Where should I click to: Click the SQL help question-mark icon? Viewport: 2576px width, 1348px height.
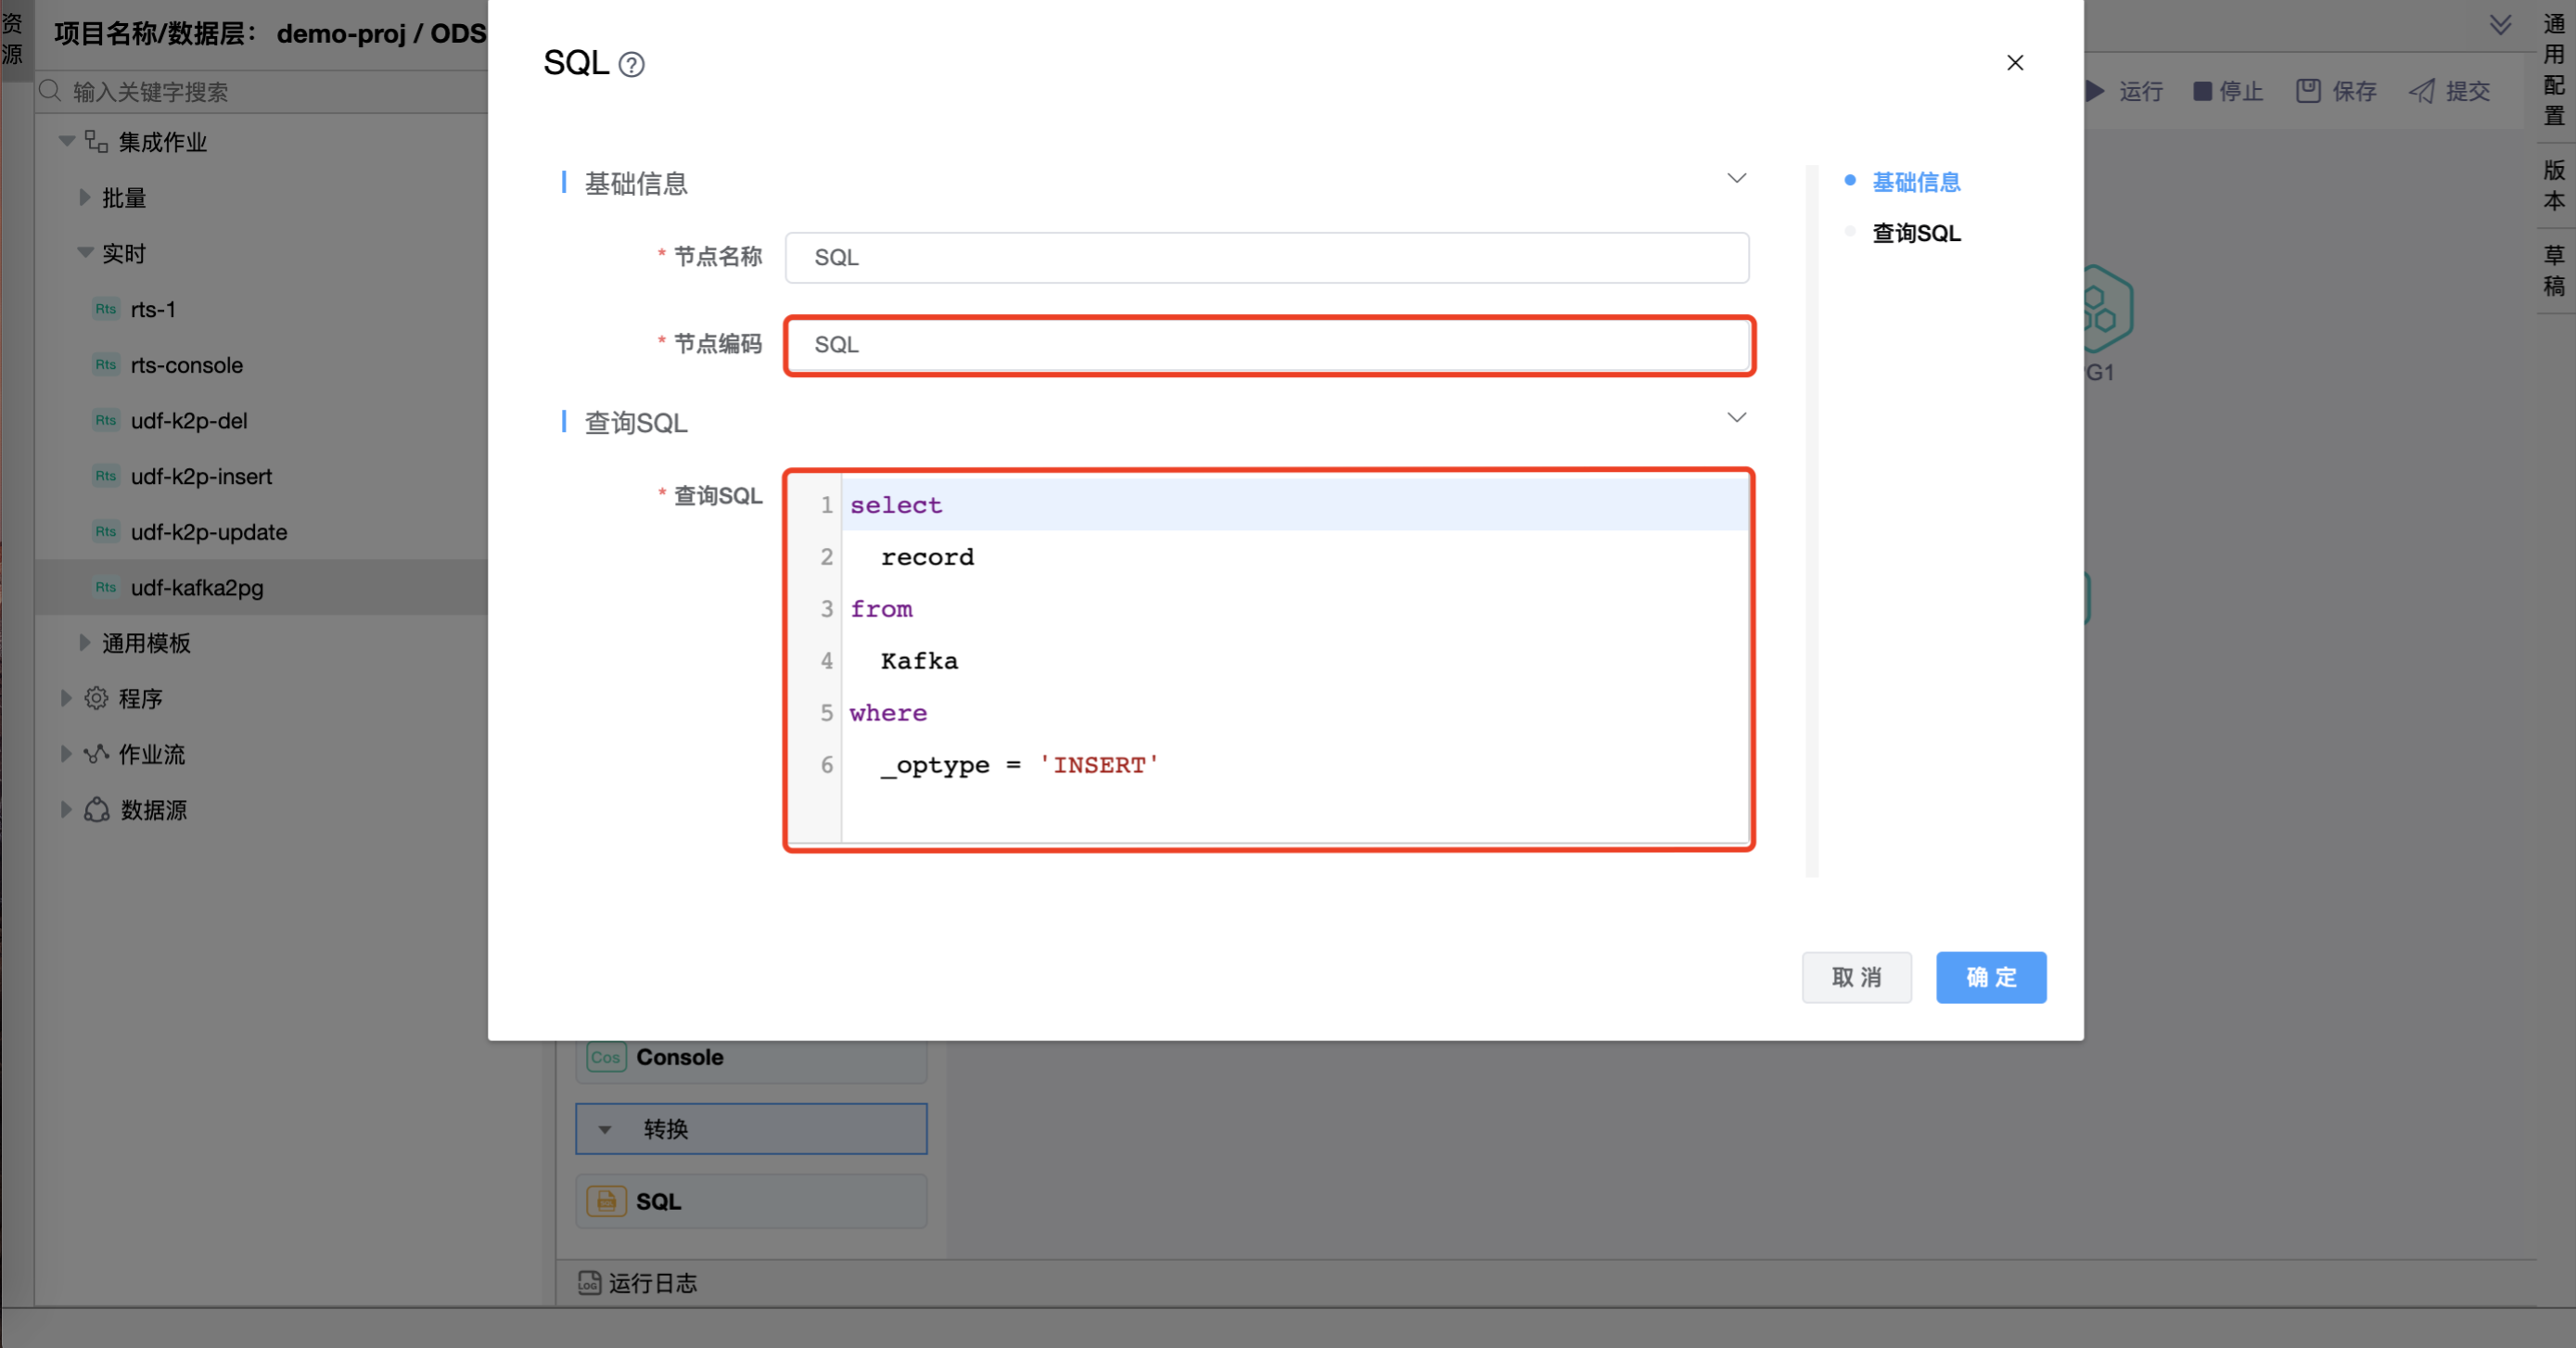coord(631,65)
